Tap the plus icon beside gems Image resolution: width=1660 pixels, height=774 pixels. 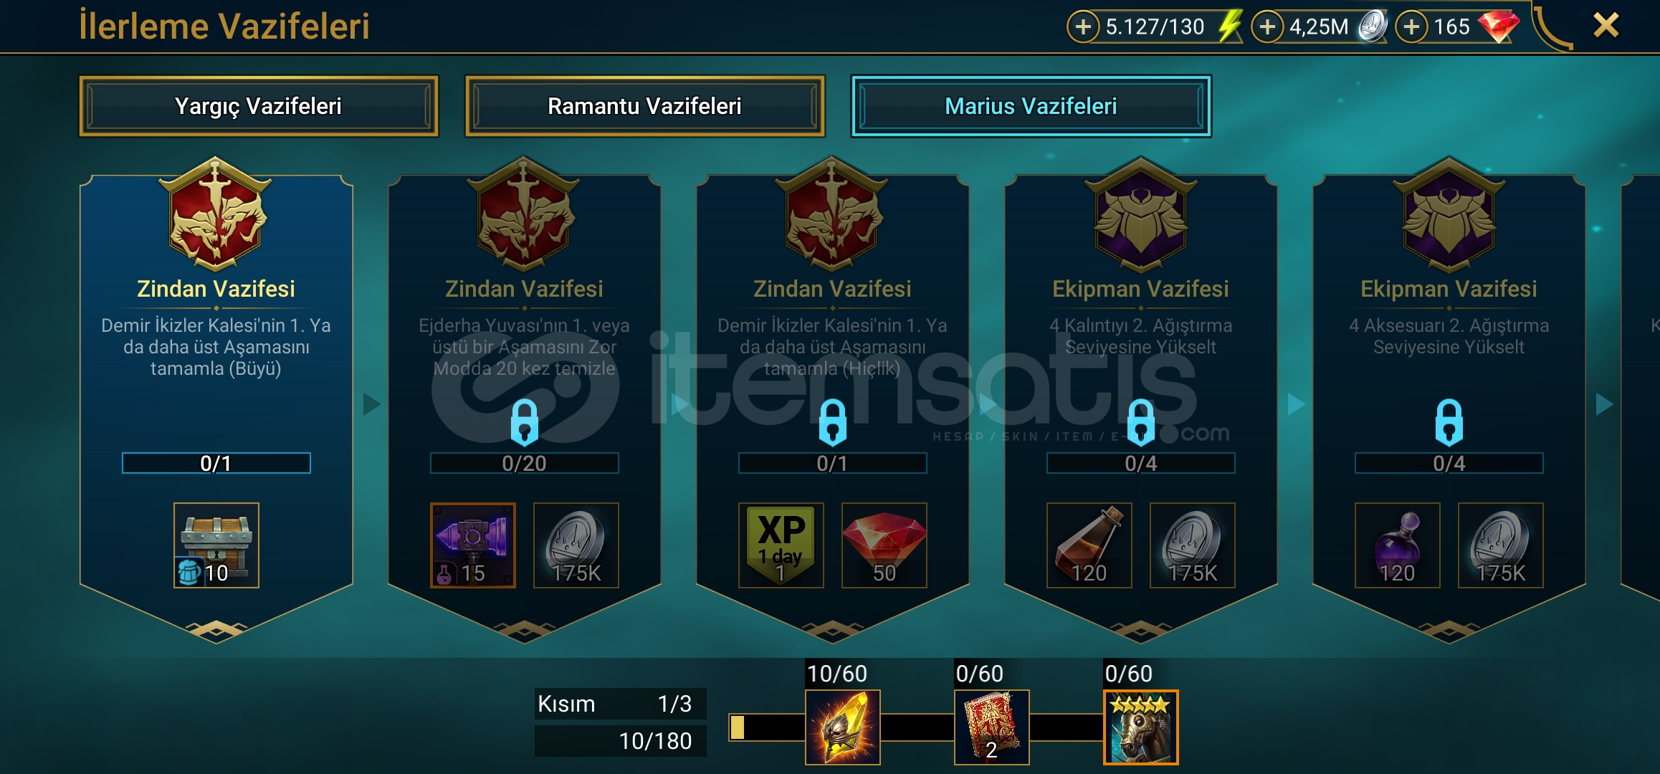click(1411, 27)
